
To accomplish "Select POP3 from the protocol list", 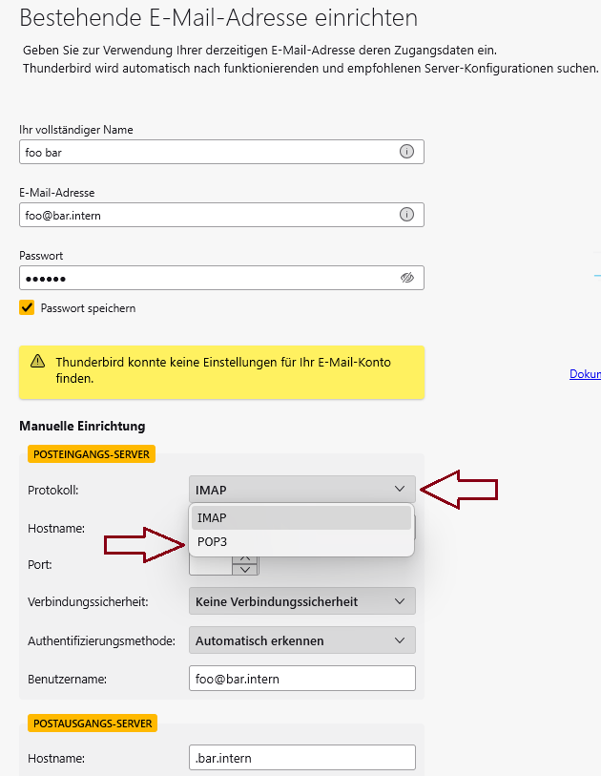I will pyautogui.click(x=300, y=541).
